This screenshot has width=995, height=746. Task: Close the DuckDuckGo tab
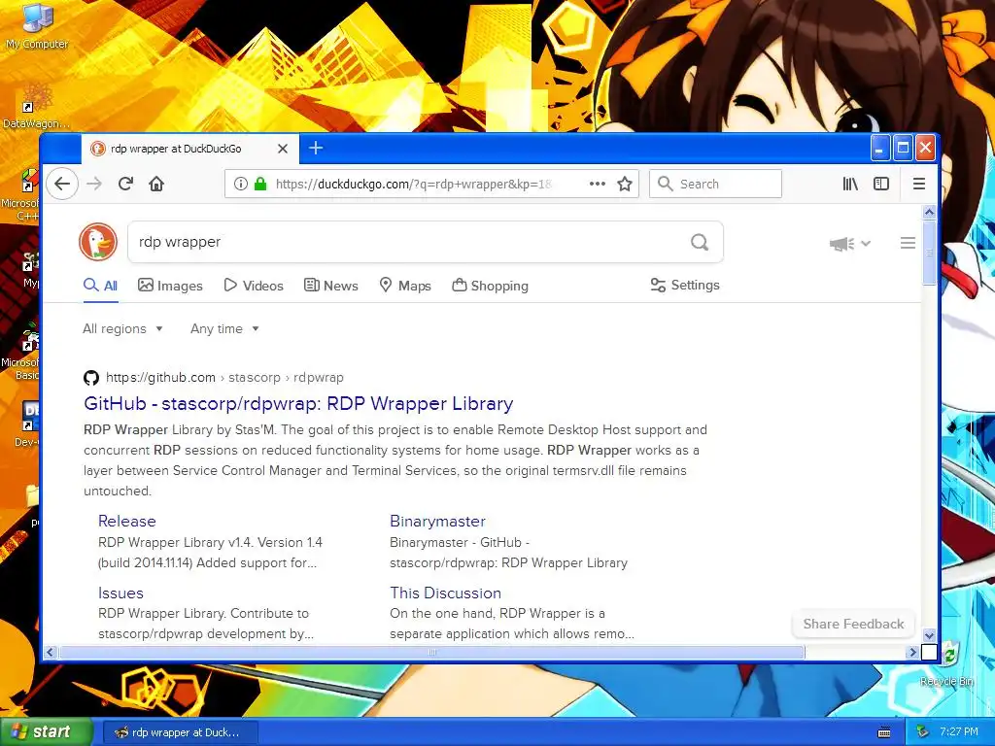[283, 149]
